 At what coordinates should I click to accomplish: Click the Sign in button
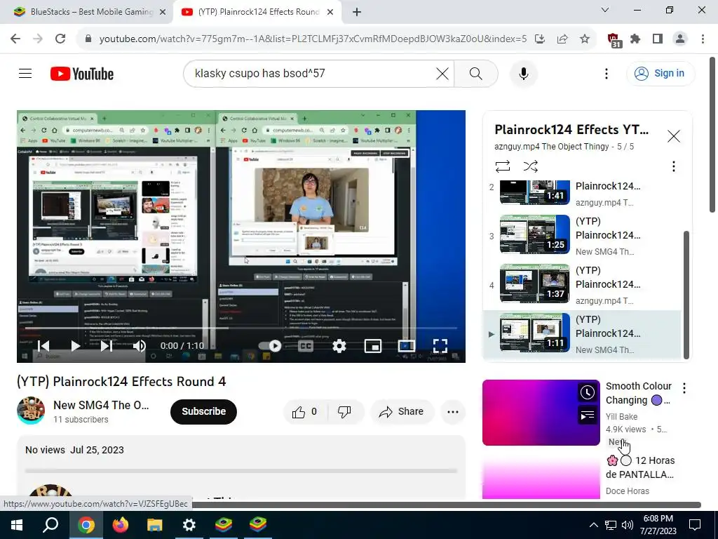coord(661,73)
